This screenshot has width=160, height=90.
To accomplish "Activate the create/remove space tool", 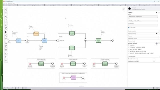I will (6, 17).
